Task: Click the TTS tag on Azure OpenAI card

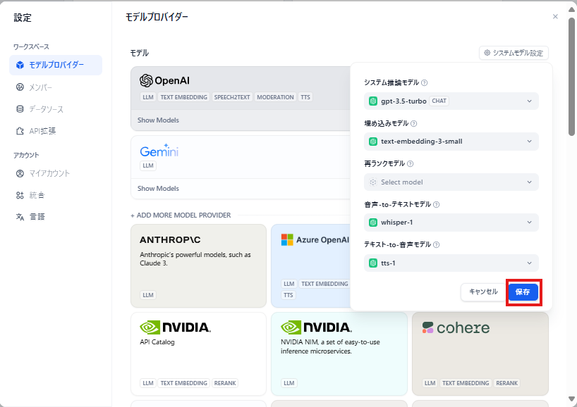Action: coord(288,295)
